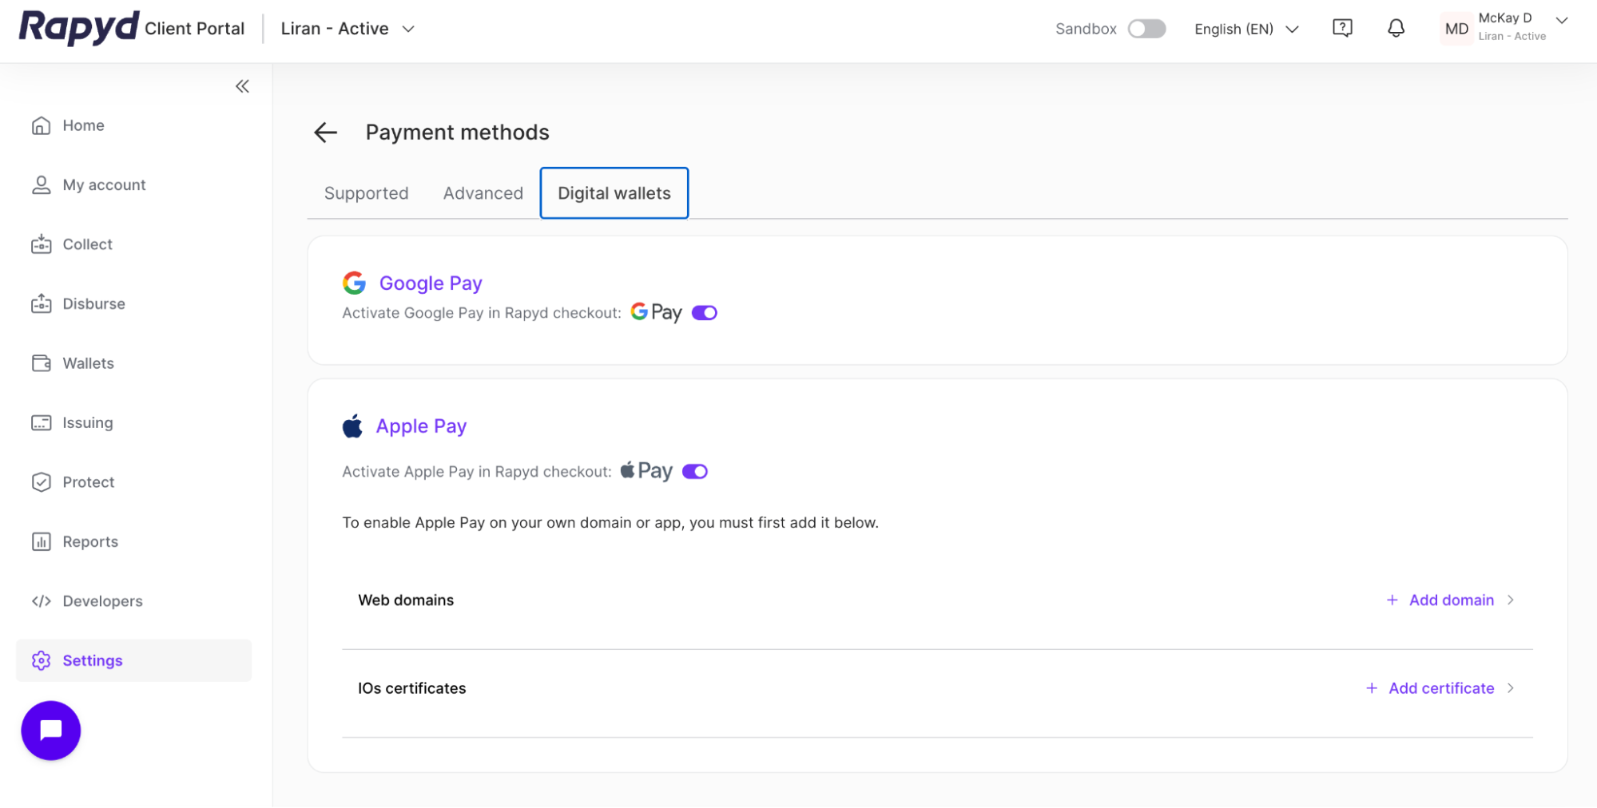Expand the McKay D profile menu

coord(1559,21)
